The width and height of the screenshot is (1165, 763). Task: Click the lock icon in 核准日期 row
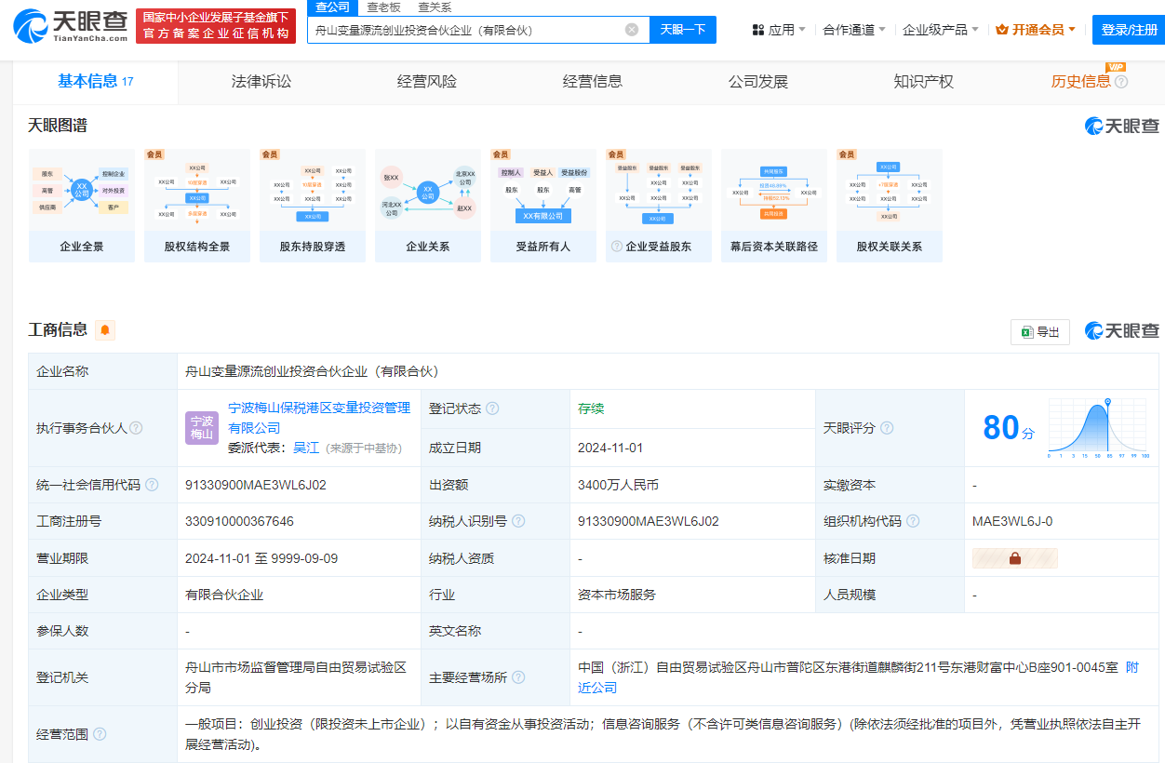point(1014,558)
